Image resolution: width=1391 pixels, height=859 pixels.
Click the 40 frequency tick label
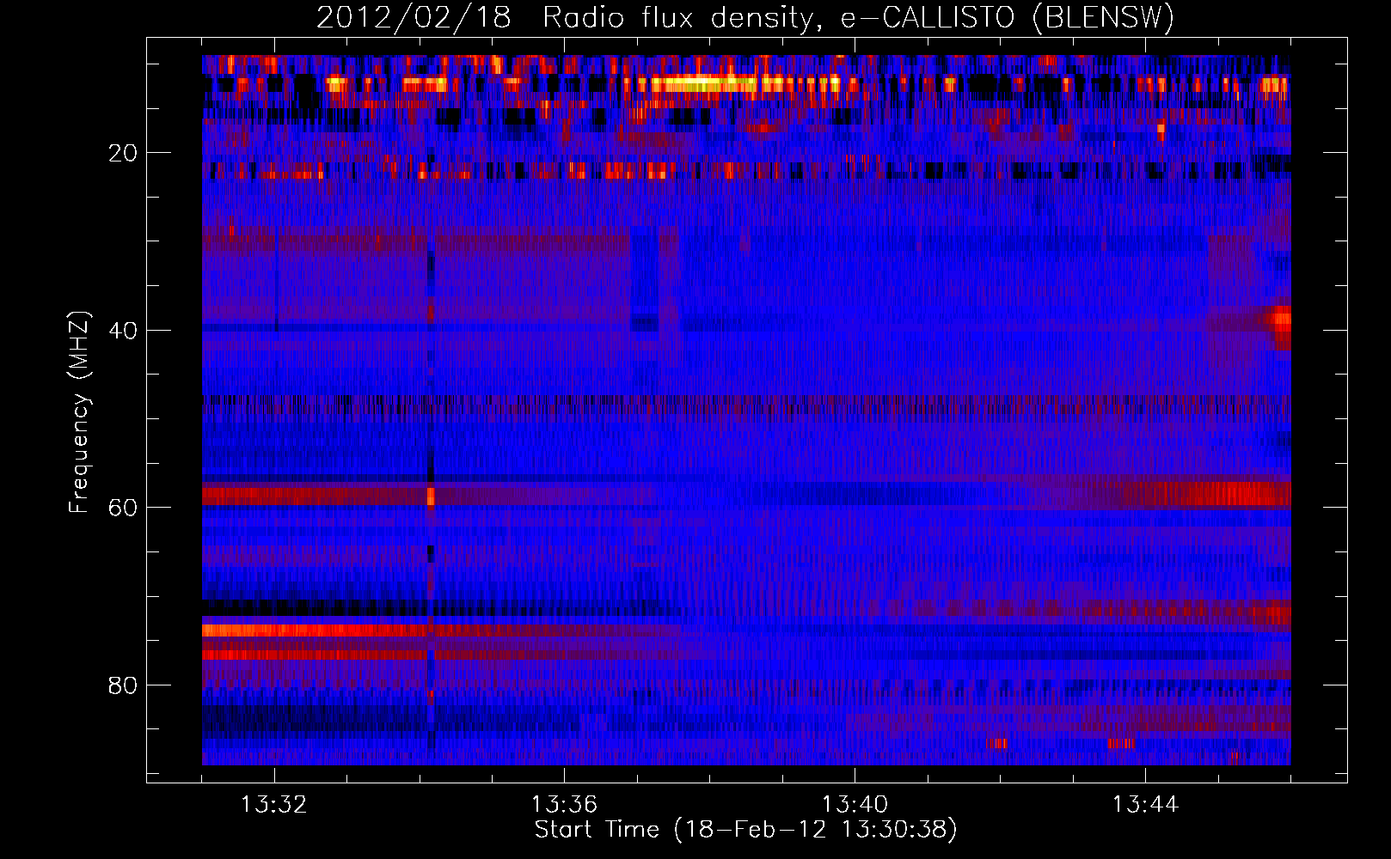coord(124,331)
